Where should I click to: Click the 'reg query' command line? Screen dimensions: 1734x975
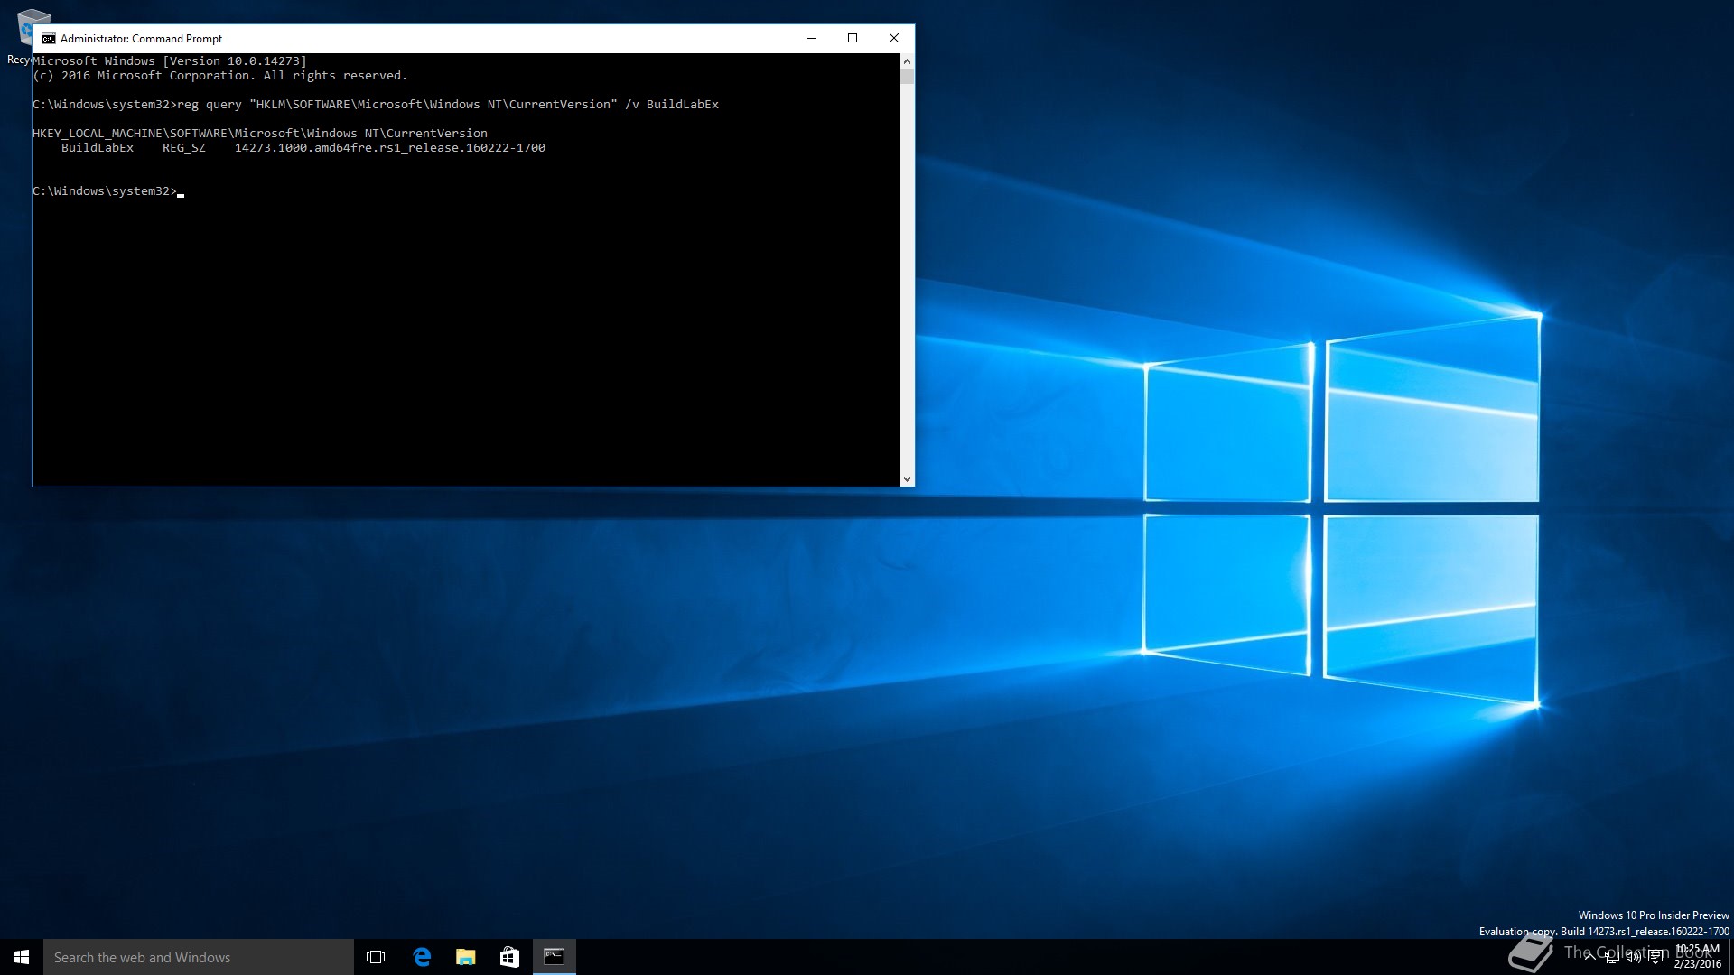[376, 105]
